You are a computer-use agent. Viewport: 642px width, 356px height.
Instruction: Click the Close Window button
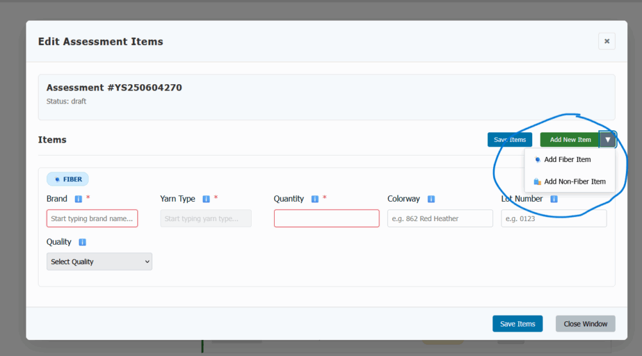[x=585, y=324]
